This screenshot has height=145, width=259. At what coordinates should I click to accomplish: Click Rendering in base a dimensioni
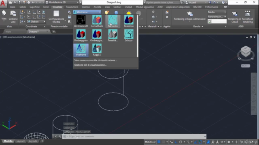[190, 17]
